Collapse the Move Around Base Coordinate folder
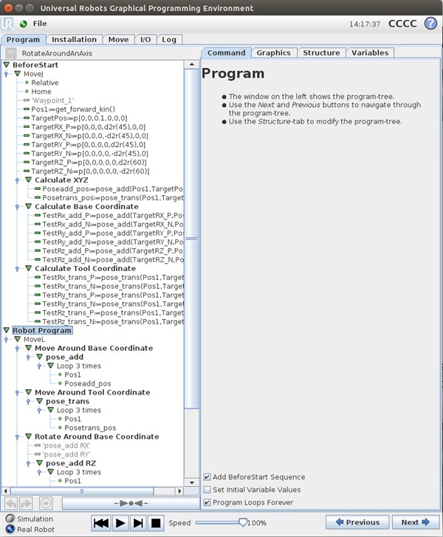 pos(28,348)
